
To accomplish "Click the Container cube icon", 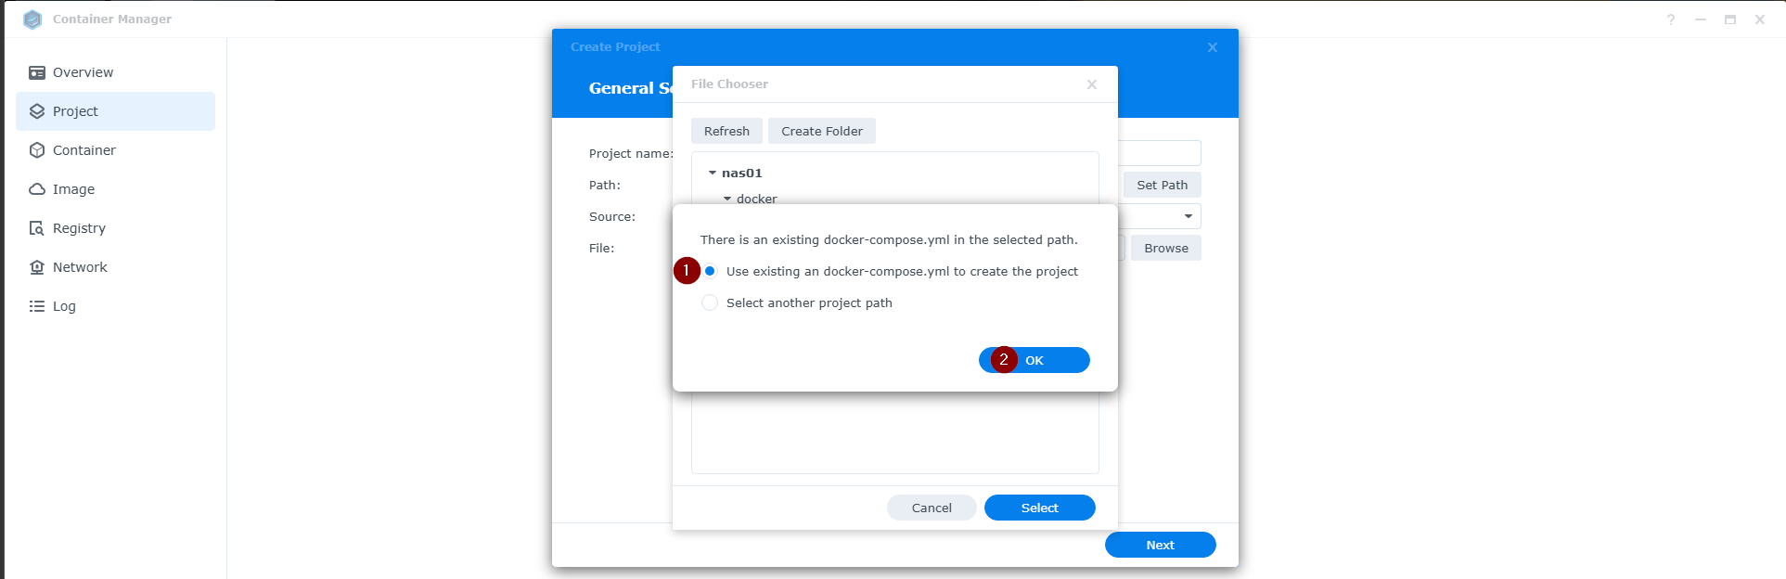I will [37, 150].
